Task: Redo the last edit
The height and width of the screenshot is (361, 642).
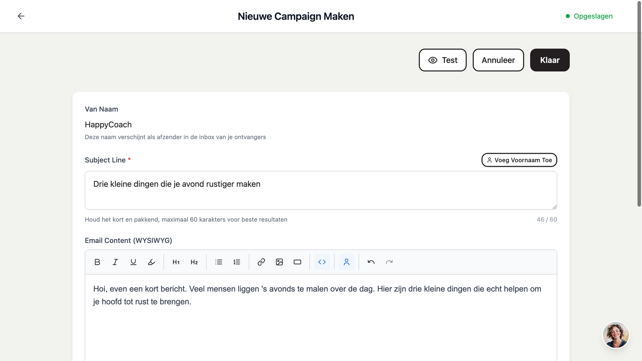Action: [389, 262]
